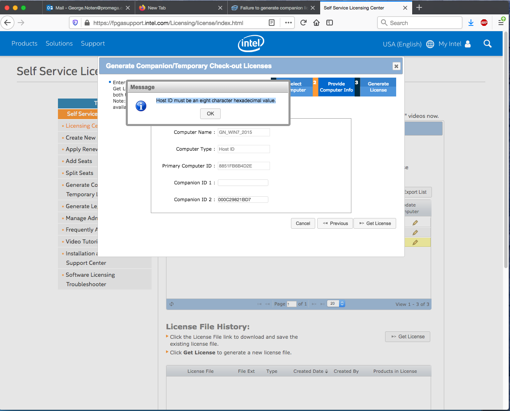The height and width of the screenshot is (411, 510).
Task: Switch to Failure to generate companion tab
Action: coord(273,8)
